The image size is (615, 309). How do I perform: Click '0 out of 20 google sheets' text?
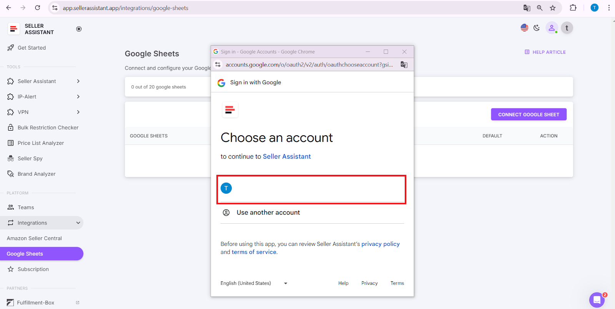tap(158, 87)
